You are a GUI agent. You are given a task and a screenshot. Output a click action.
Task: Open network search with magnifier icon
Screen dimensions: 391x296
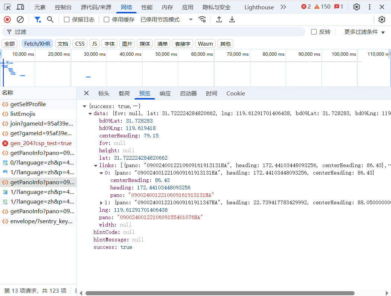click(50, 20)
